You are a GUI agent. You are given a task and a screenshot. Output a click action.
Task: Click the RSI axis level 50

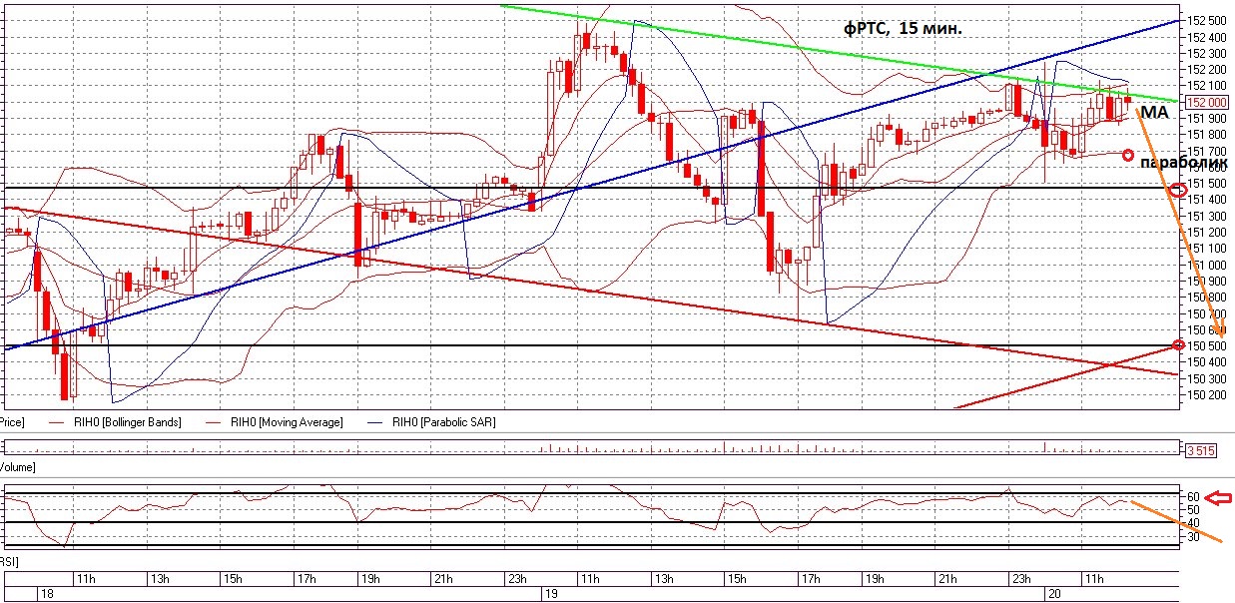1193,509
